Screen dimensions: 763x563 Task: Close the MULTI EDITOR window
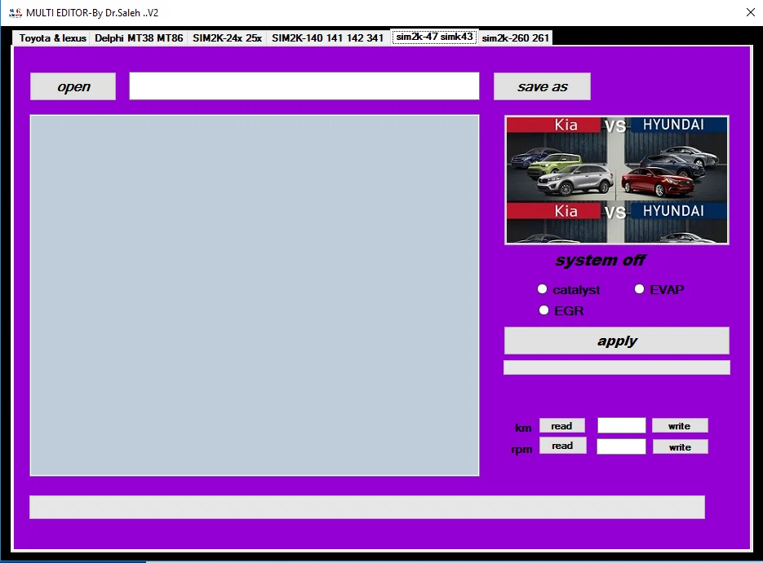coord(750,13)
